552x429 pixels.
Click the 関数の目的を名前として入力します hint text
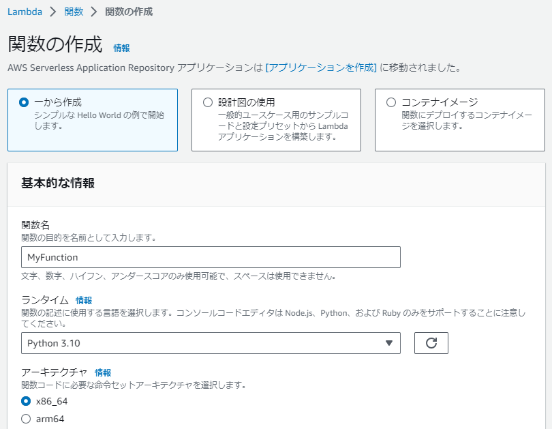point(89,238)
